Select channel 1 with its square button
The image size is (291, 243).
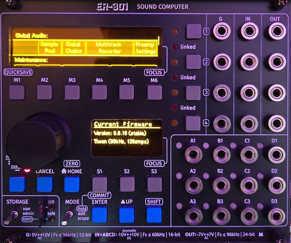point(194,31)
